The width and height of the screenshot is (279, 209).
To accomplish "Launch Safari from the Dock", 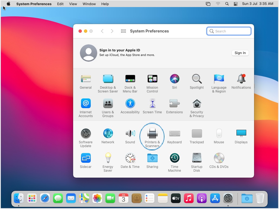I will click(45, 199).
